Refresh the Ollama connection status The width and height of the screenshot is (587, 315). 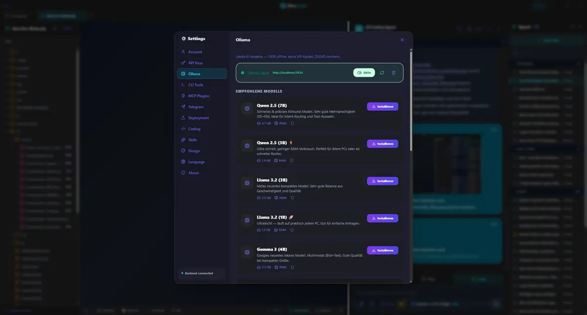[382, 73]
